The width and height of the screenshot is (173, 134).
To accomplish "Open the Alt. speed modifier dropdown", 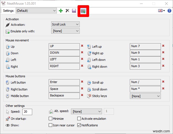I will (x=86, y=112).
